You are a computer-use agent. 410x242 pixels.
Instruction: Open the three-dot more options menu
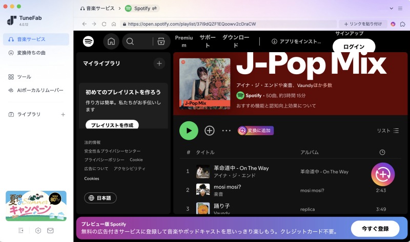coord(227,130)
